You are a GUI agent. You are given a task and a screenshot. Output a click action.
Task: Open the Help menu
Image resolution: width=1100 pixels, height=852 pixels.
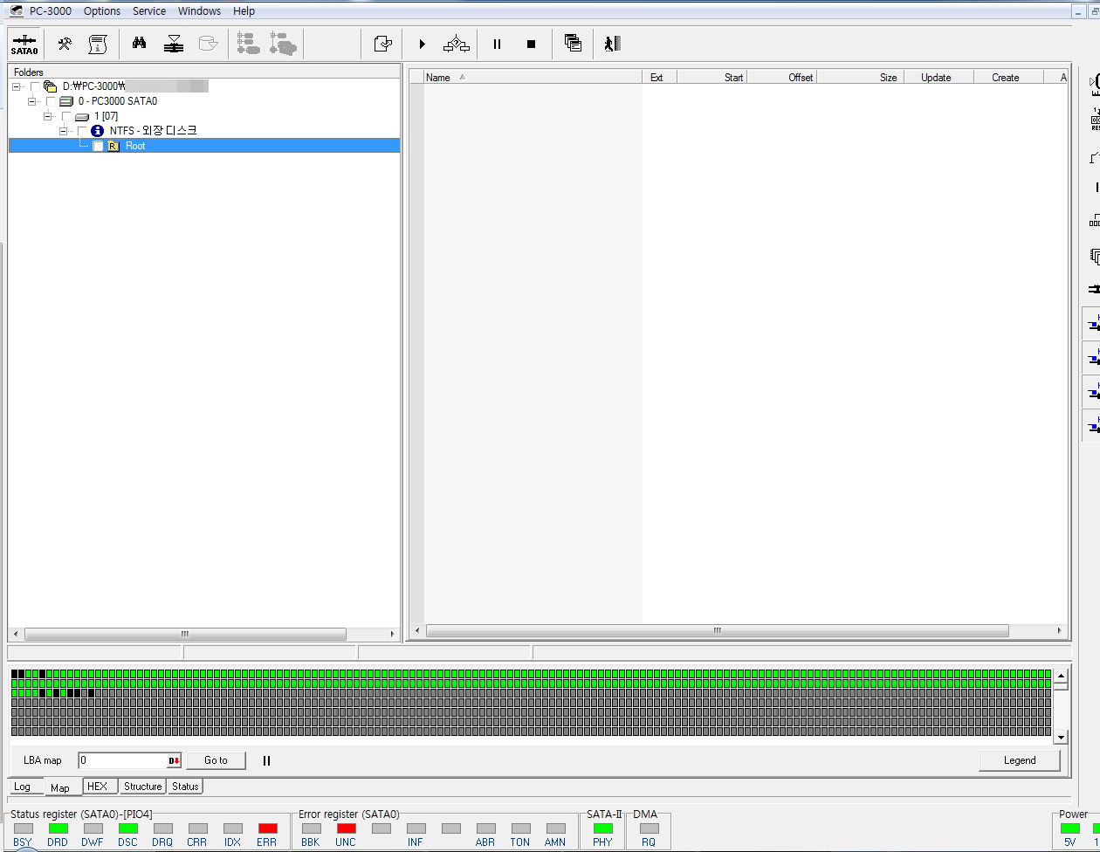tap(244, 11)
